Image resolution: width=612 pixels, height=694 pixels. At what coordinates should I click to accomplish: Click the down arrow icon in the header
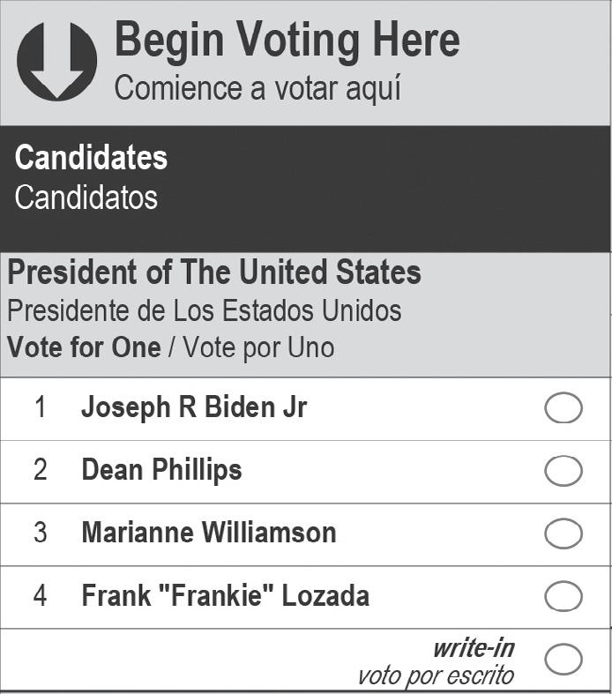pos(56,61)
